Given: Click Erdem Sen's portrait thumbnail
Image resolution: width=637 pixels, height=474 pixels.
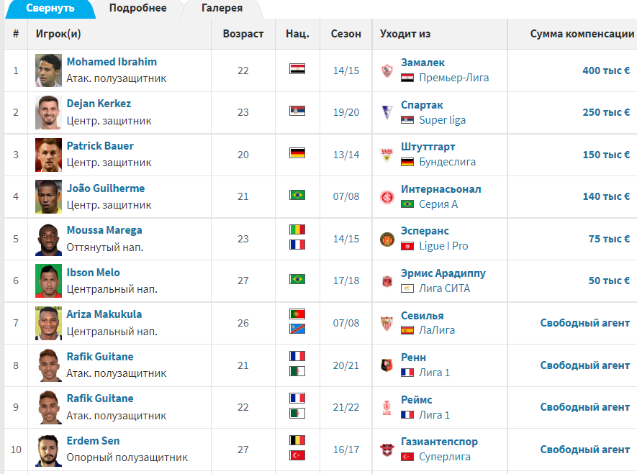Looking at the screenshot, I should pos(48,450).
